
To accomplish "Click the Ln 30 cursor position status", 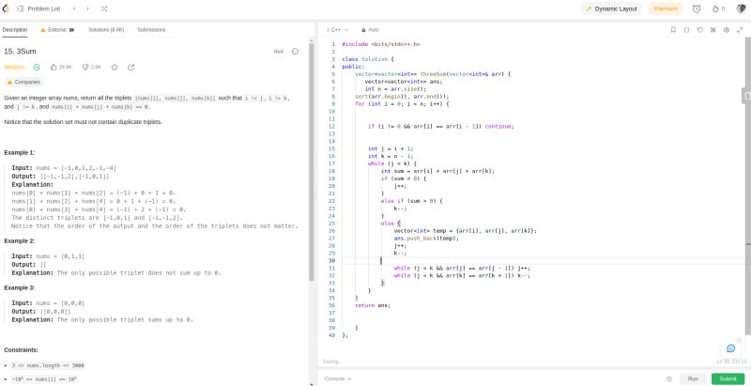I will click(731, 362).
